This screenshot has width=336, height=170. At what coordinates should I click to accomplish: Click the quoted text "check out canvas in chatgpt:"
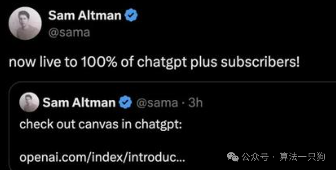point(101,123)
